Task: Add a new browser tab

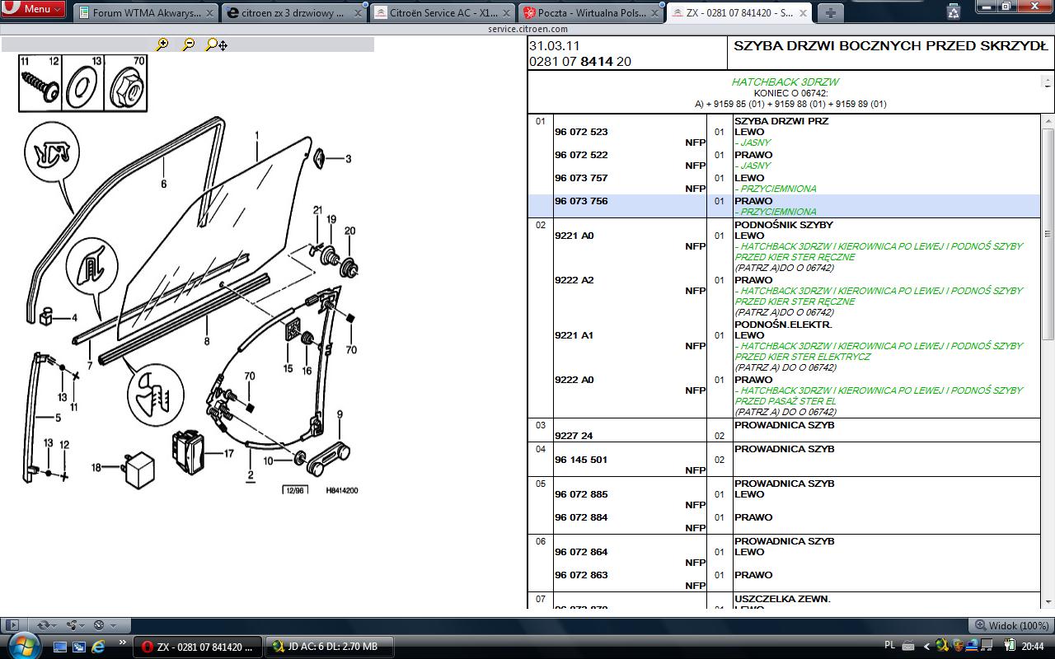Action: coord(830,12)
